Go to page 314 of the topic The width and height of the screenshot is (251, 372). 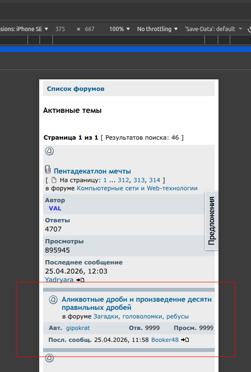click(x=155, y=180)
